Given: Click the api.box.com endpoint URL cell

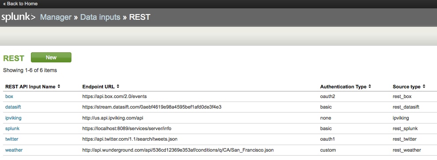Looking at the screenshot, I should pos(115,96).
